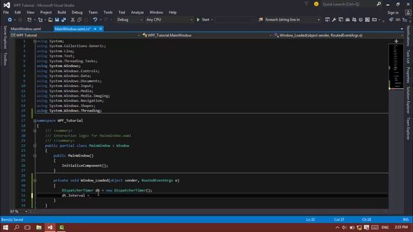Screen dimensions: 413x232
Task: Click the vertical scrollbar minimap
Action: point(396,67)
